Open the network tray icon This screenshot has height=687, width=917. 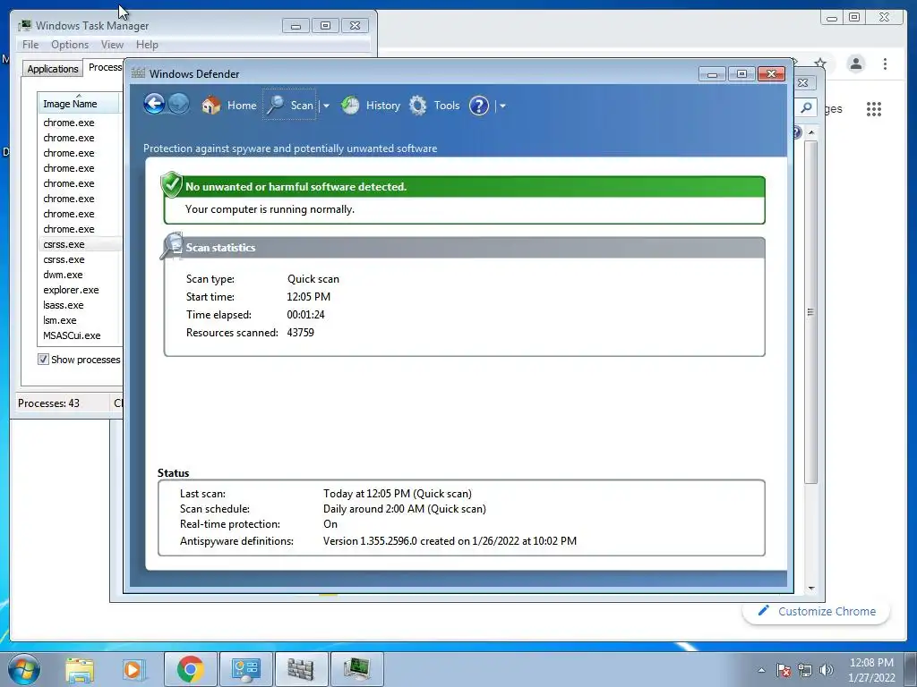click(x=805, y=669)
